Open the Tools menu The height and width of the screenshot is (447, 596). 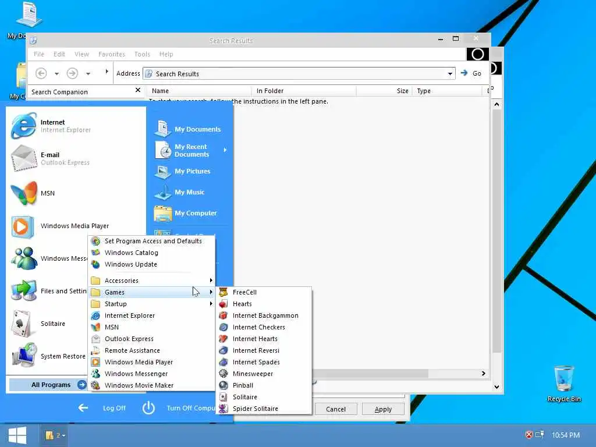coord(142,54)
